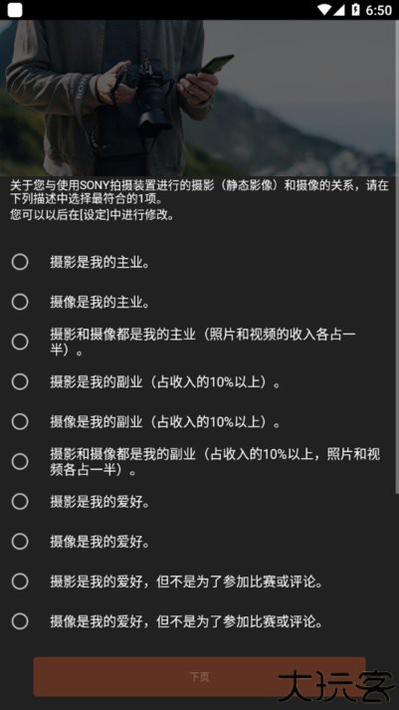The height and width of the screenshot is (710, 399).
Task: Tap the 6:50 clock in status bar
Action: click(378, 10)
